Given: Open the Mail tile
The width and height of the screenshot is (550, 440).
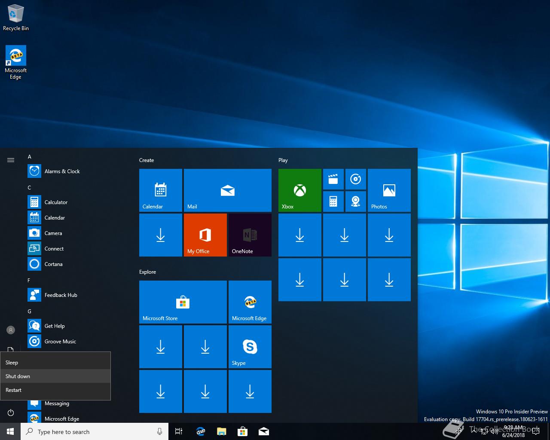Looking at the screenshot, I should point(228,190).
